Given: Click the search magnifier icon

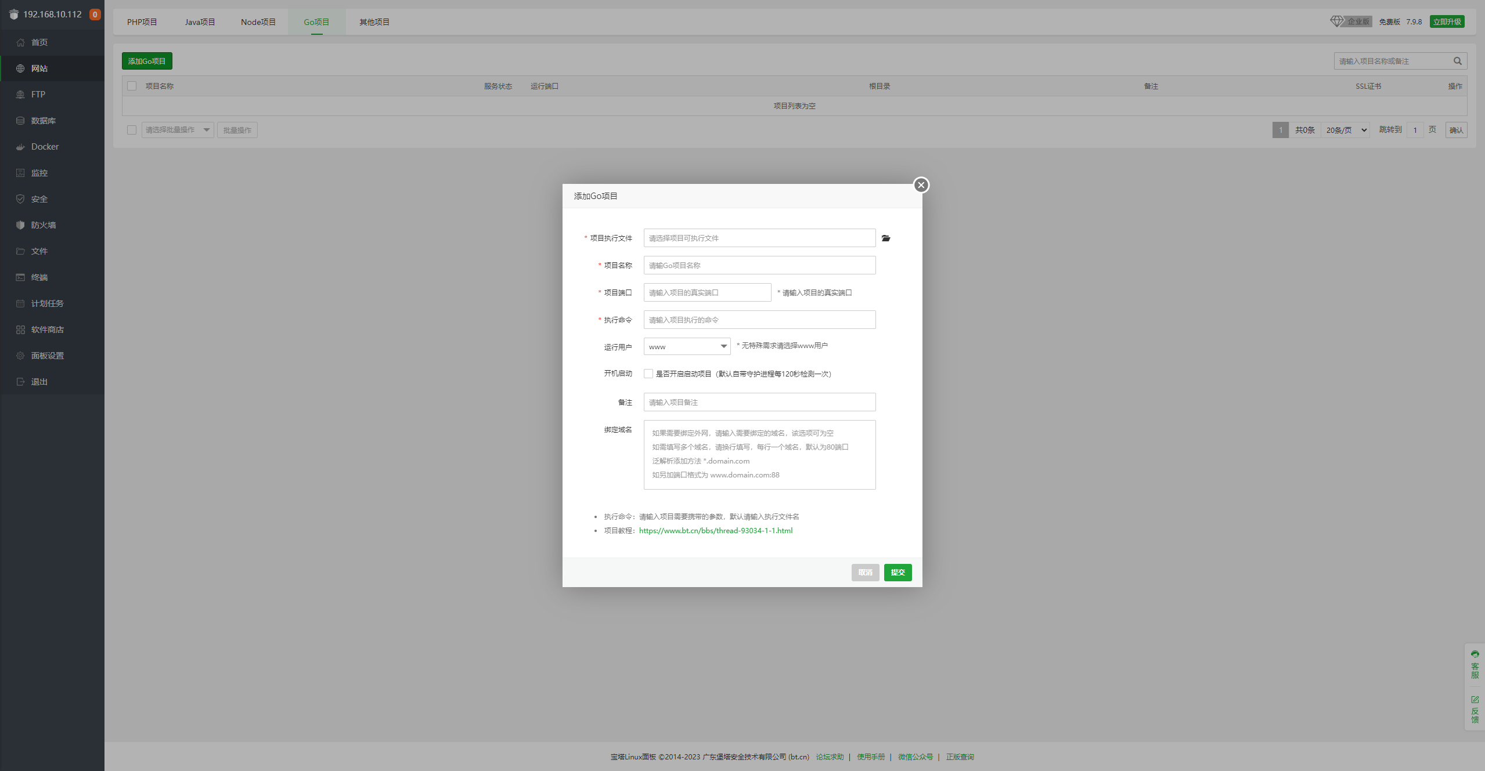Looking at the screenshot, I should coord(1457,61).
